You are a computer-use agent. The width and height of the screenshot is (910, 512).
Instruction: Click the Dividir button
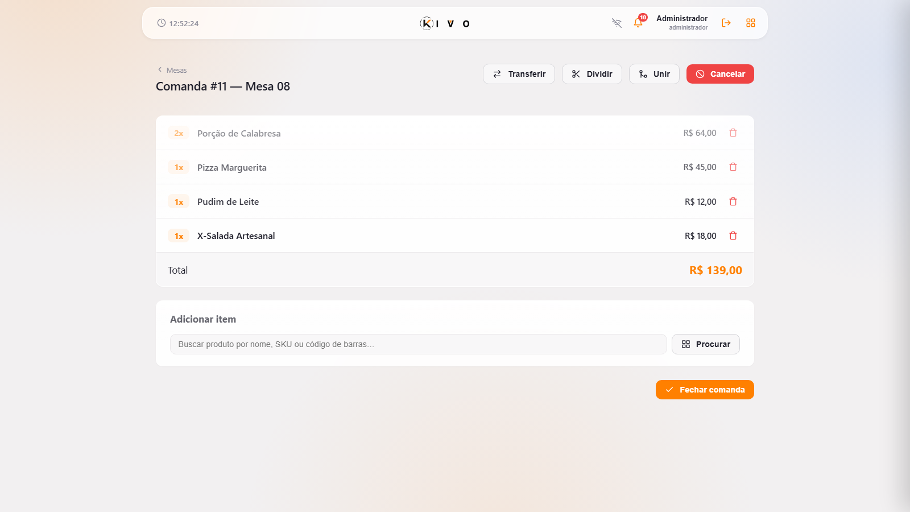coord(592,74)
